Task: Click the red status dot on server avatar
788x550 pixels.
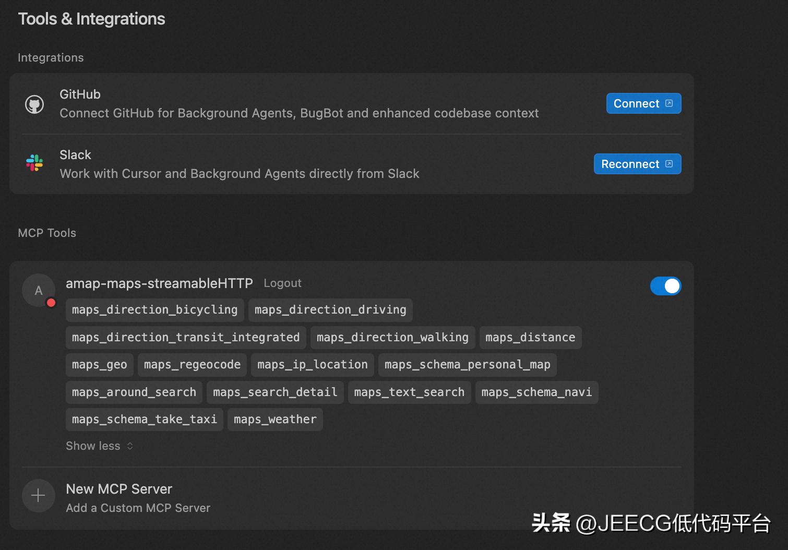Action: 51,303
